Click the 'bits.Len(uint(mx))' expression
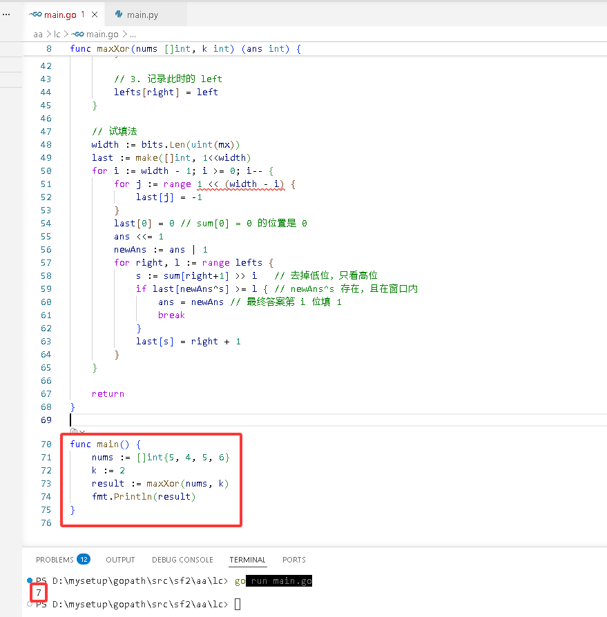The image size is (607, 617). 191,145
